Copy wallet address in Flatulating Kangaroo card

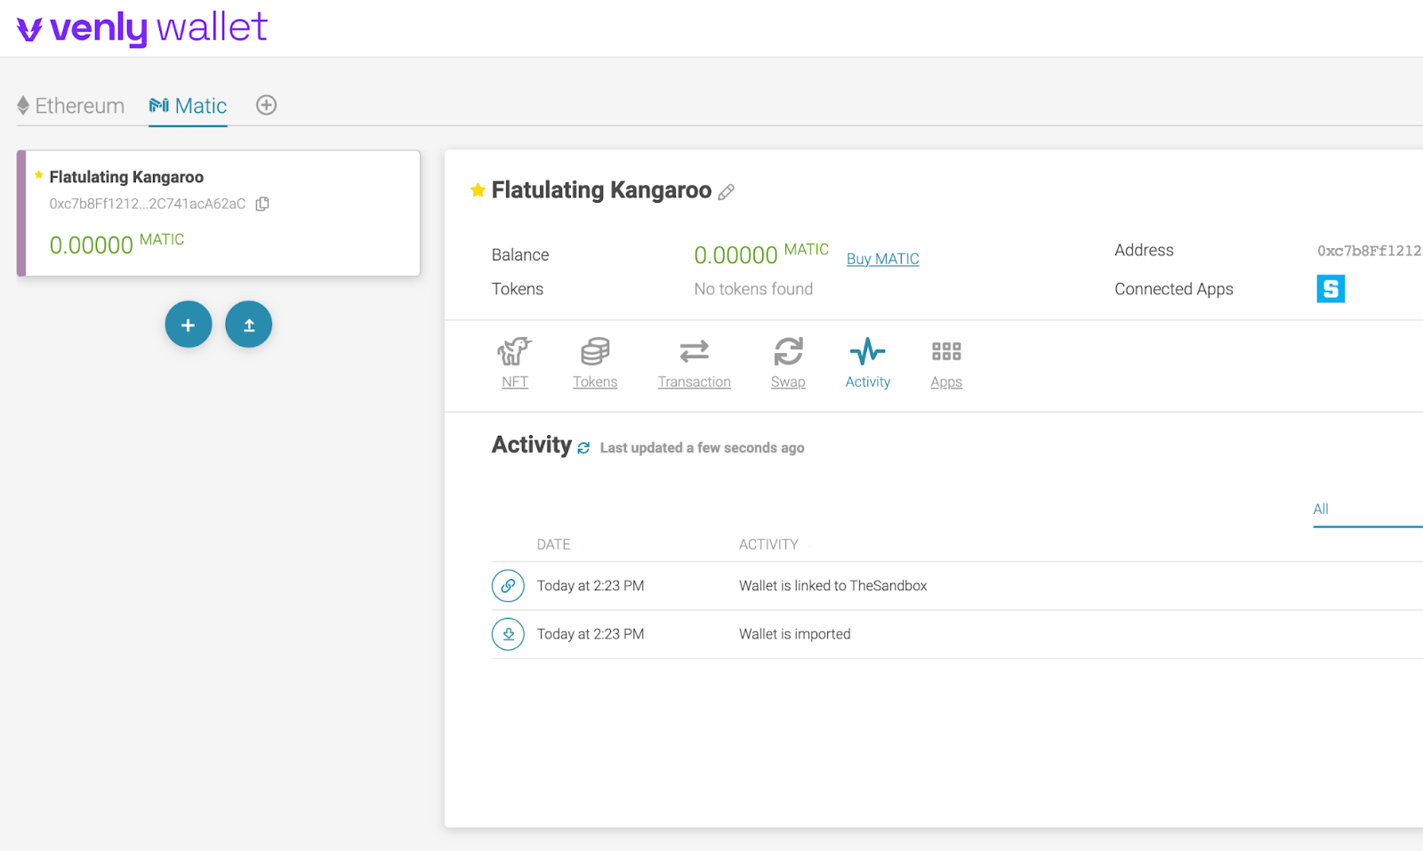pos(262,204)
